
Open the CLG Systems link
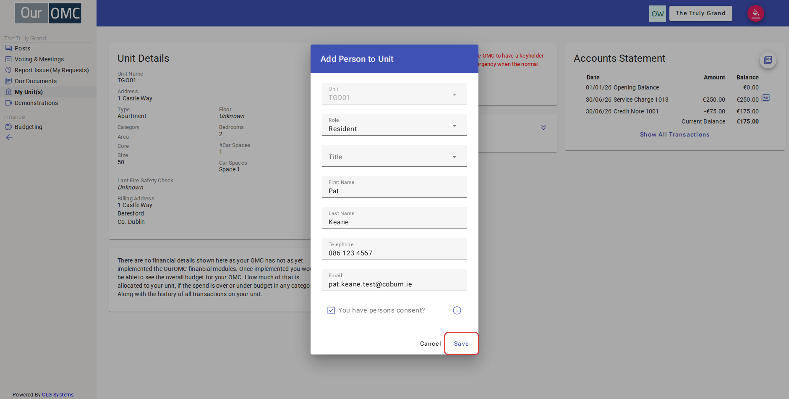(x=58, y=395)
